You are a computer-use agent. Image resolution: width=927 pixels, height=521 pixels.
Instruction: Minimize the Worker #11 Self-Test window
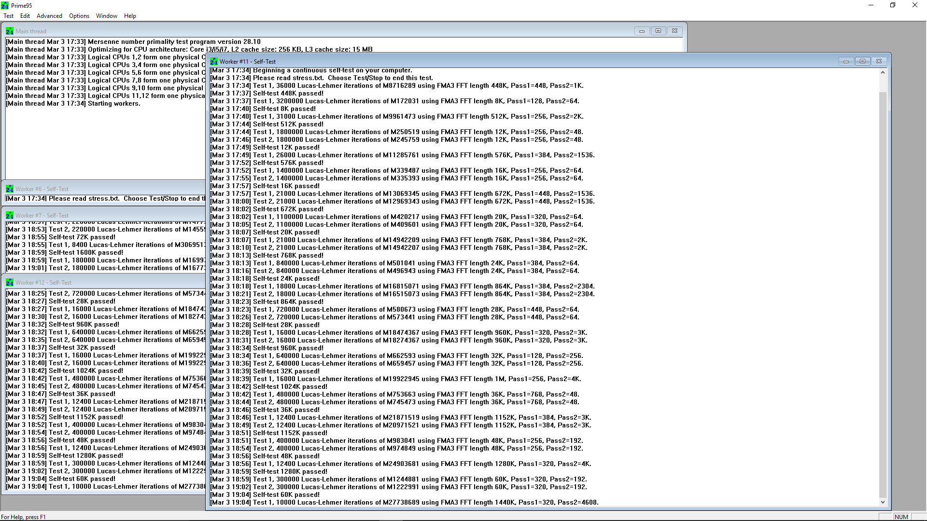[846, 61]
